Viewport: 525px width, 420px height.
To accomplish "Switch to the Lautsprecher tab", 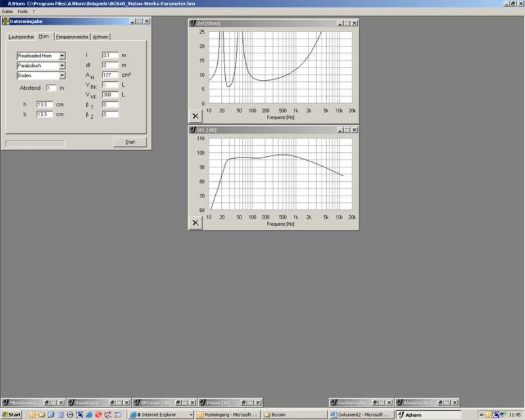I will point(21,37).
